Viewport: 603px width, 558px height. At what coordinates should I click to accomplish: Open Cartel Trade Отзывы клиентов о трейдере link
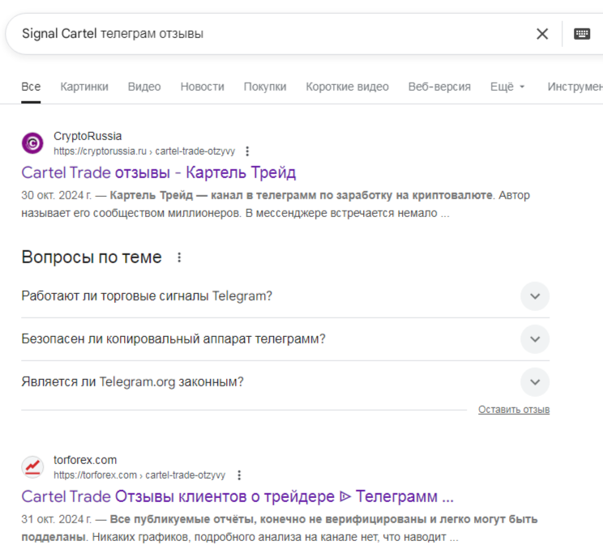[237, 496]
